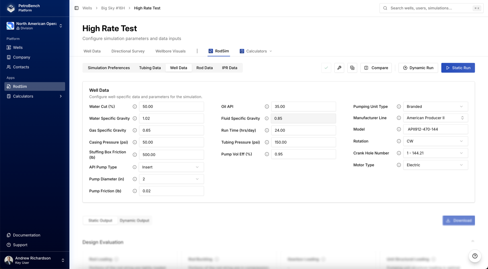The height and width of the screenshot is (269, 488).
Task: Open settings using the wrench icon
Action: [339, 68]
